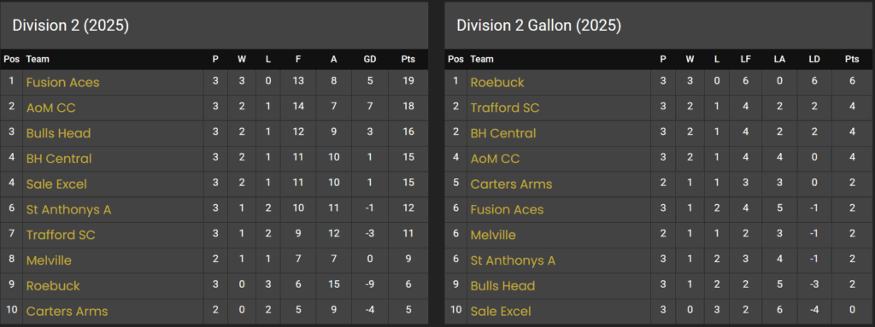The height and width of the screenshot is (327, 875).
Task: Open Carters Arms in Division 2 table
Action: click(x=67, y=312)
